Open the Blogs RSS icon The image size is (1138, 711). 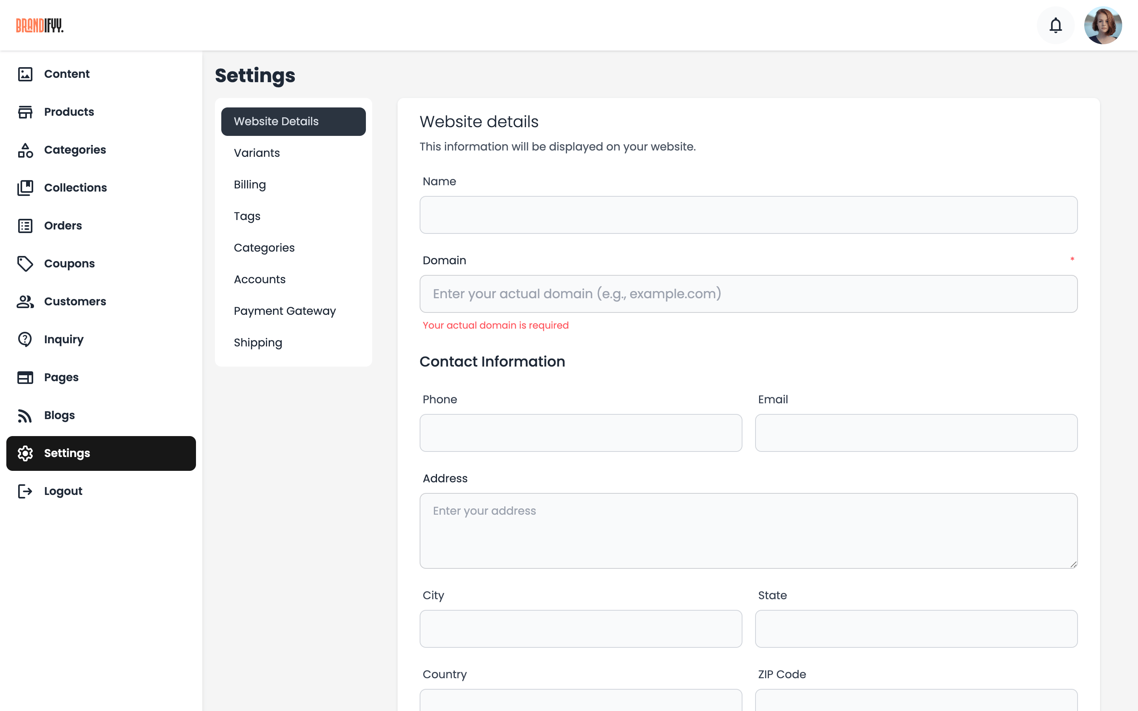(x=25, y=415)
